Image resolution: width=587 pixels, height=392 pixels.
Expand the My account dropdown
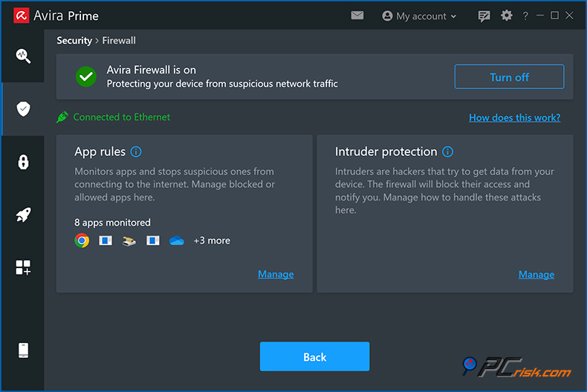(419, 16)
